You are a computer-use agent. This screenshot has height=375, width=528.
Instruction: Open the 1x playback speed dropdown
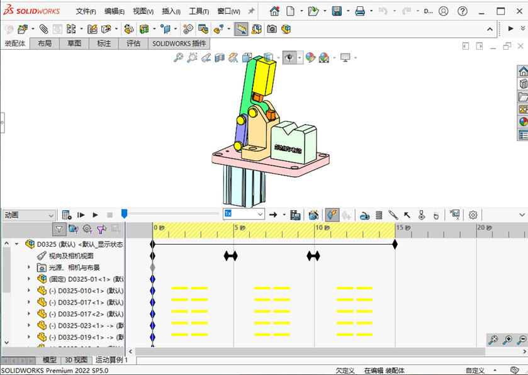point(244,215)
